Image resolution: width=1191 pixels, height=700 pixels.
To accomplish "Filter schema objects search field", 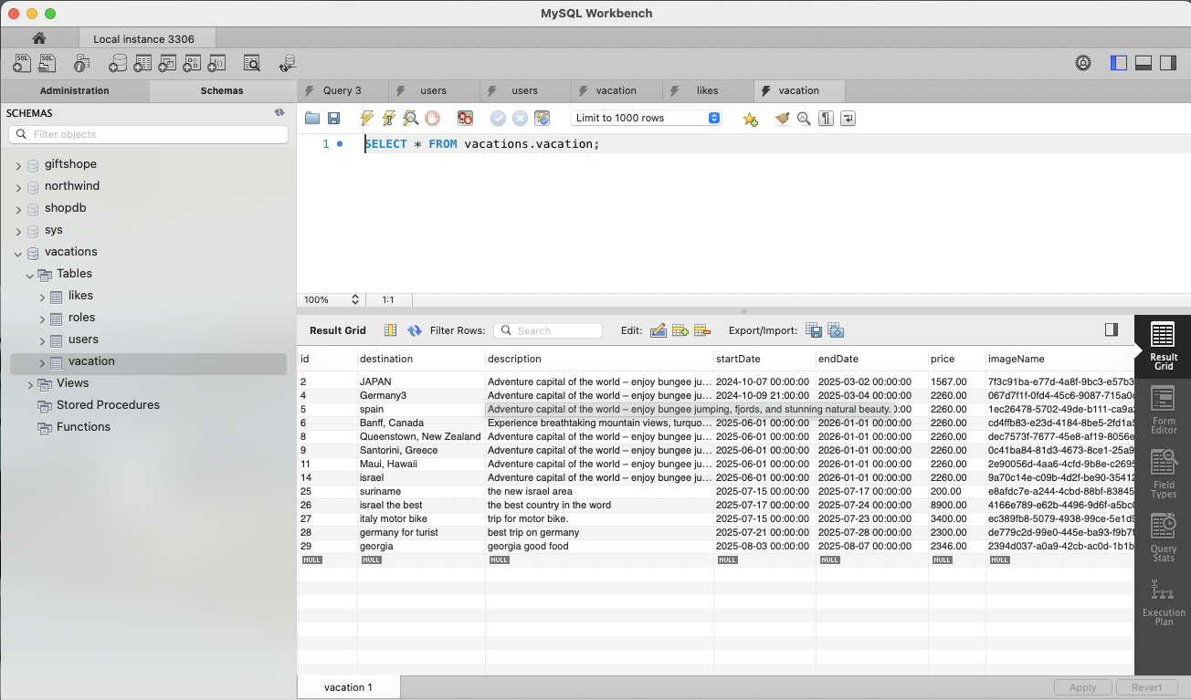I will coord(148,134).
